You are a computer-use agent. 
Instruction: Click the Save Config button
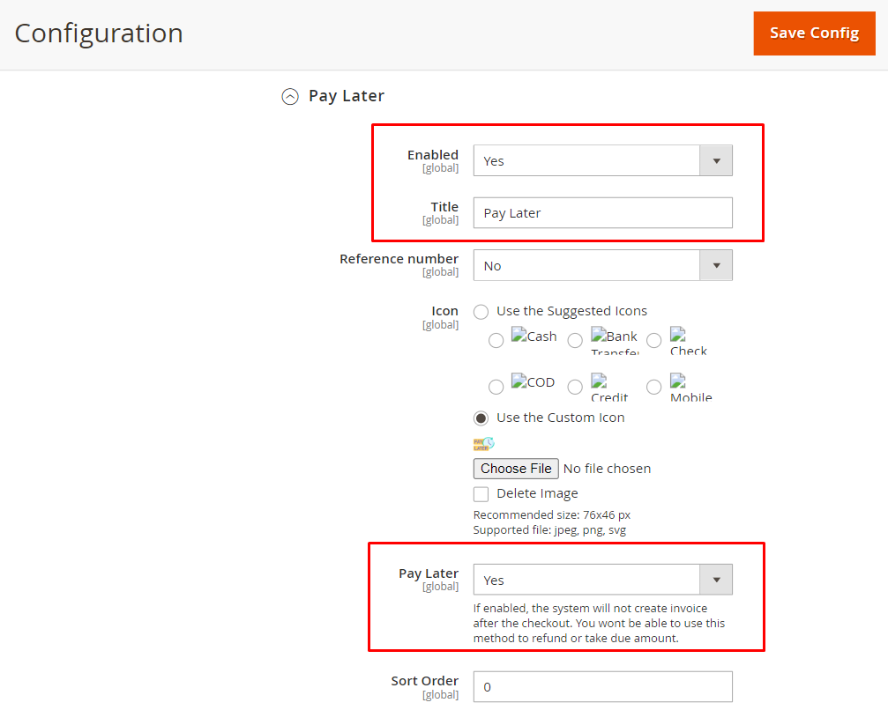814,33
